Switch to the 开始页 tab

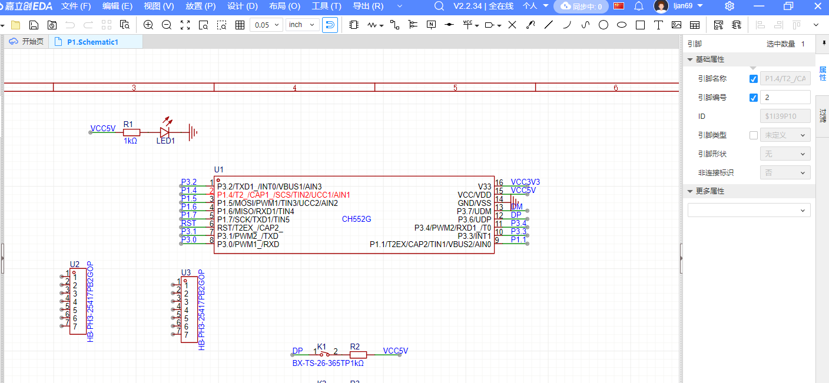click(x=26, y=42)
